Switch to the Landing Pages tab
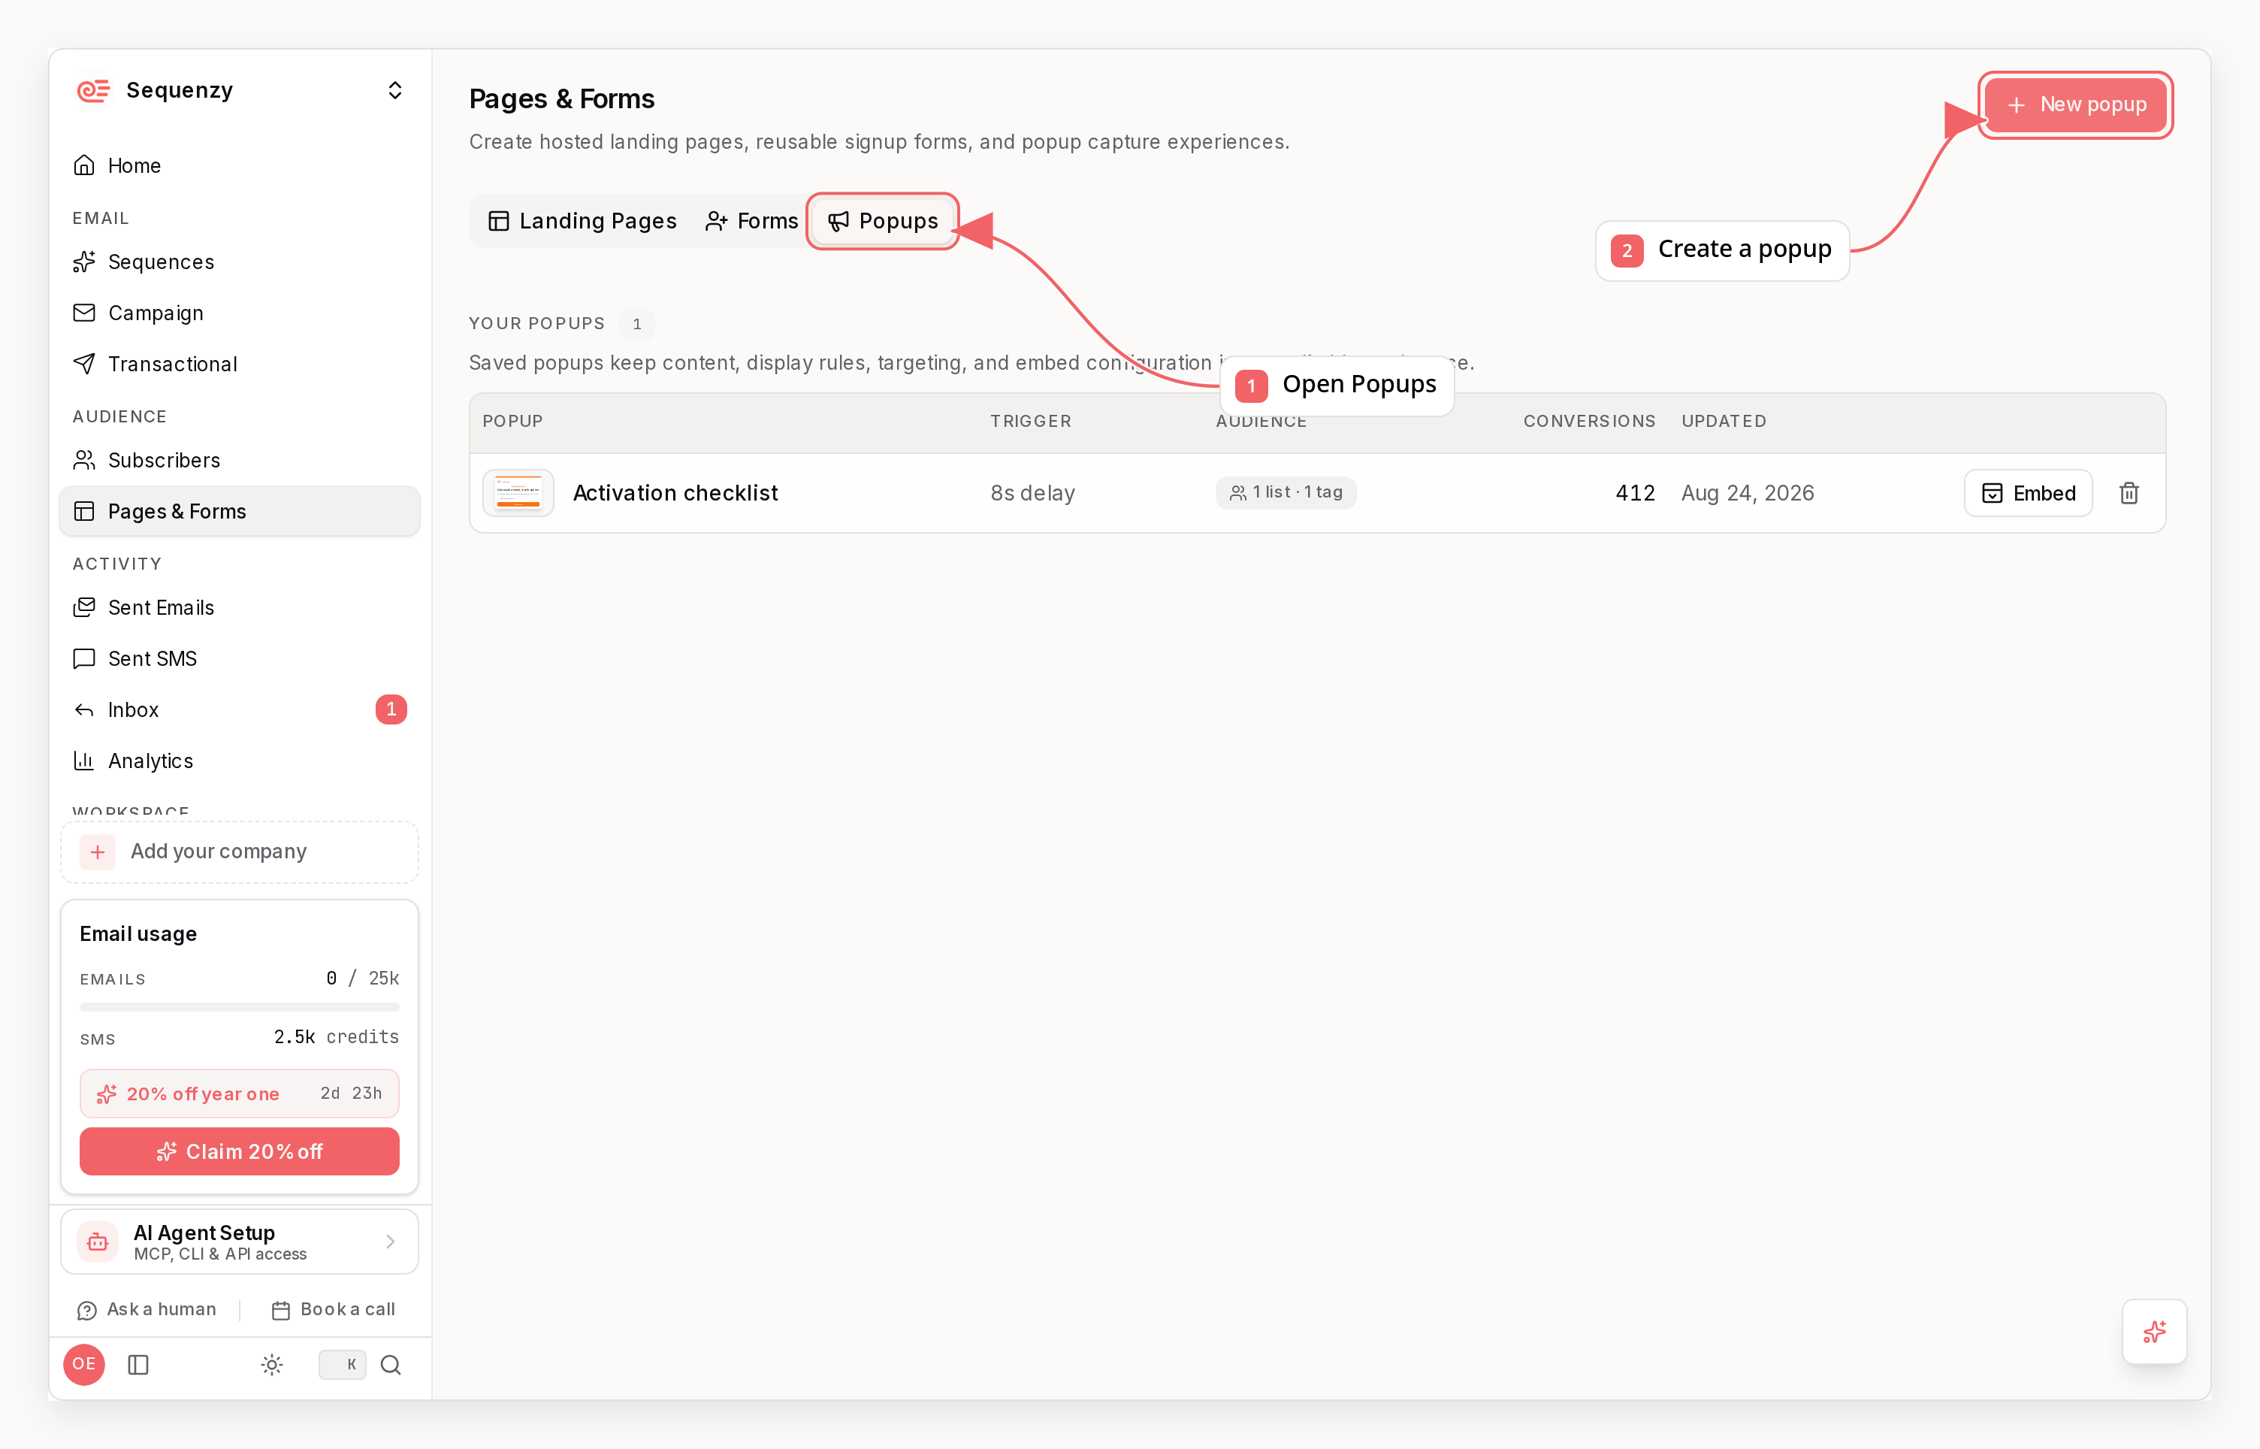This screenshot has width=2260, height=1449. (x=583, y=221)
